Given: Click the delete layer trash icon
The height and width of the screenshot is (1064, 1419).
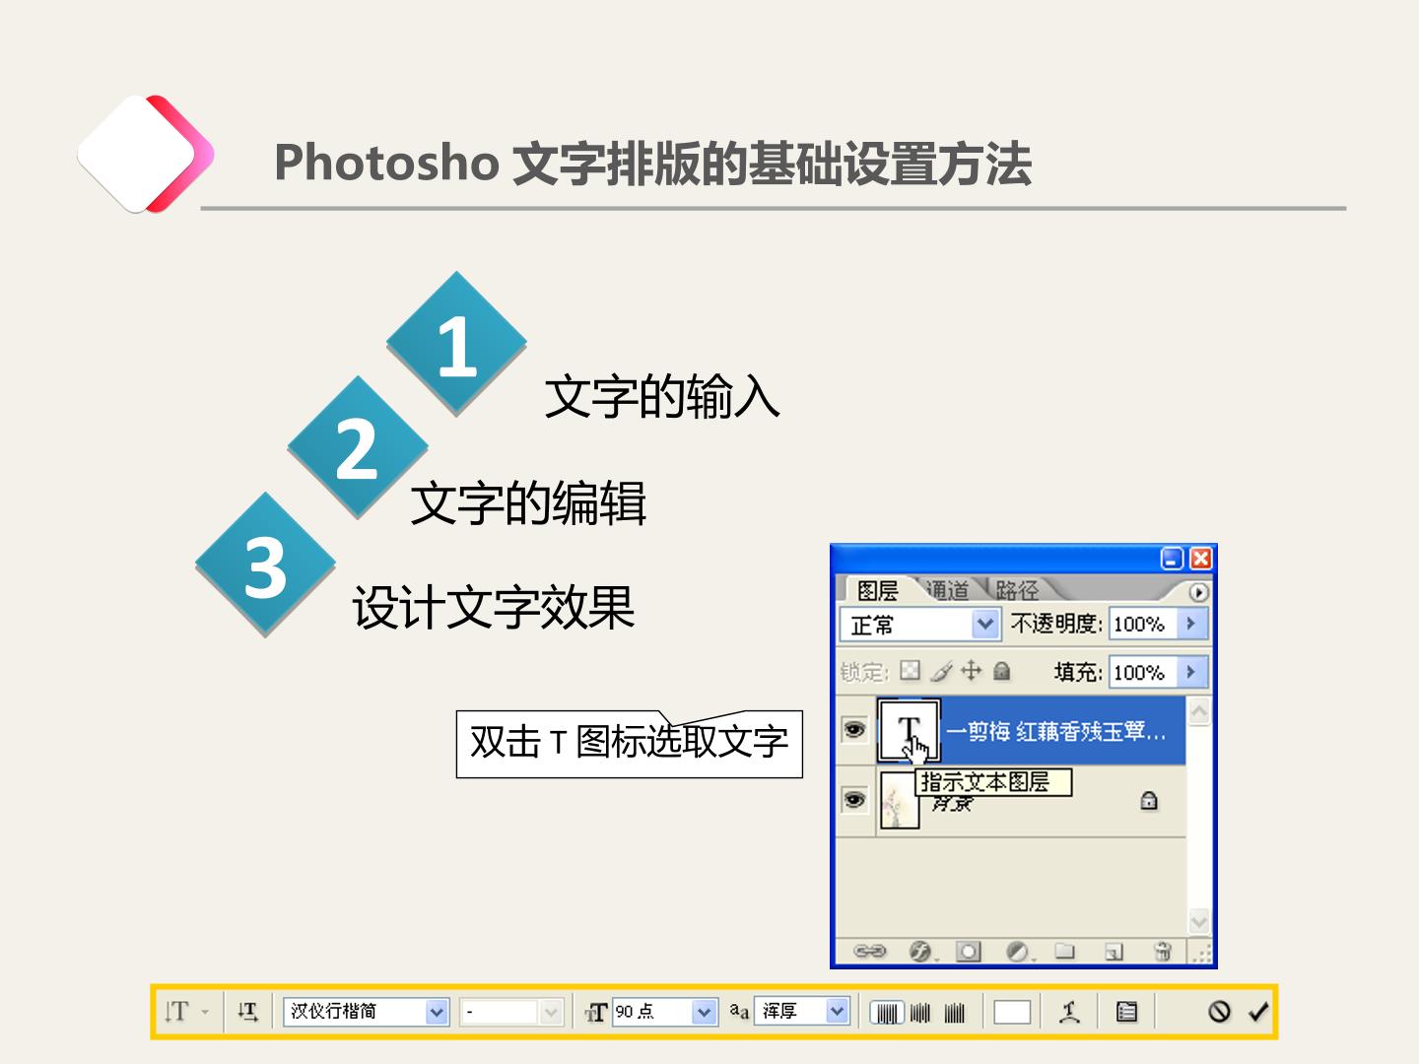Looking at the screenshot, I should pos(1162,952).
